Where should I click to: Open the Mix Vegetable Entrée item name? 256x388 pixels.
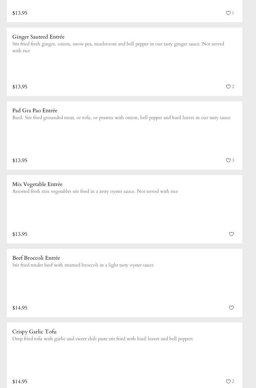[37, 184]
